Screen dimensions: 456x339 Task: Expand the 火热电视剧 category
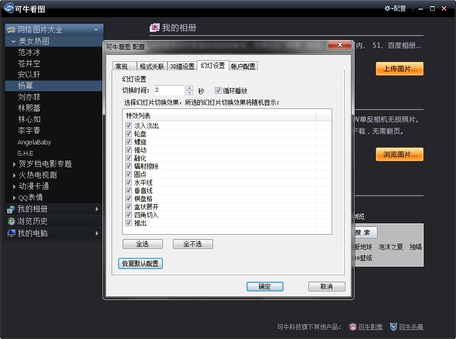pyautogui.click(x=13, y=176)
